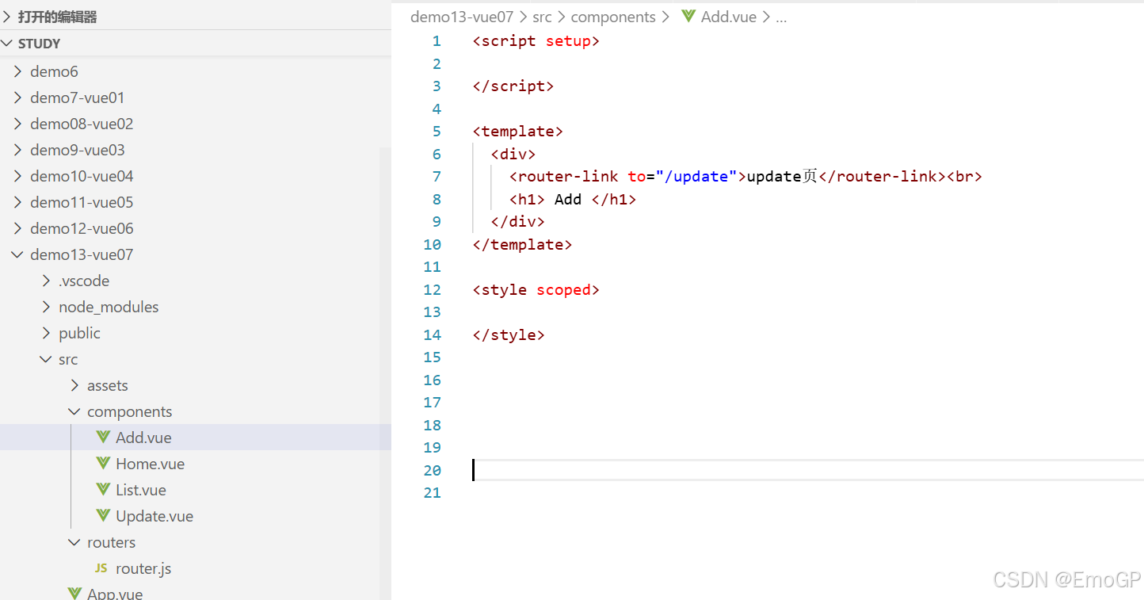Expand the public folder chevron
The height and width of the screenshot is (600, 1144).
47,333
